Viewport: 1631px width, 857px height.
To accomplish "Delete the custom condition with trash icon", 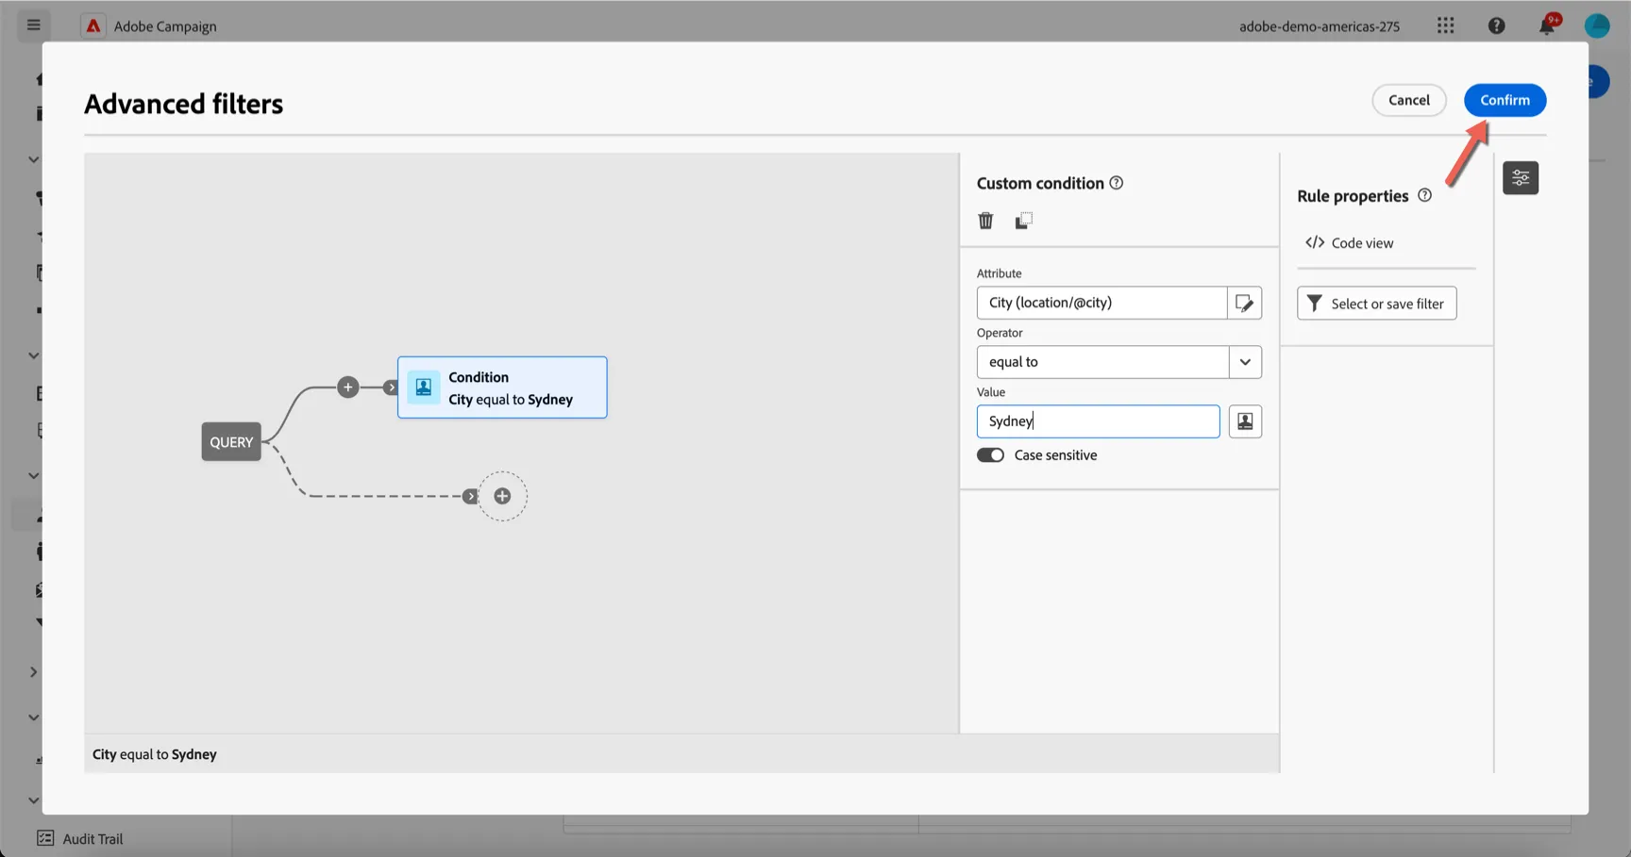I will click(x=985, y=221).
